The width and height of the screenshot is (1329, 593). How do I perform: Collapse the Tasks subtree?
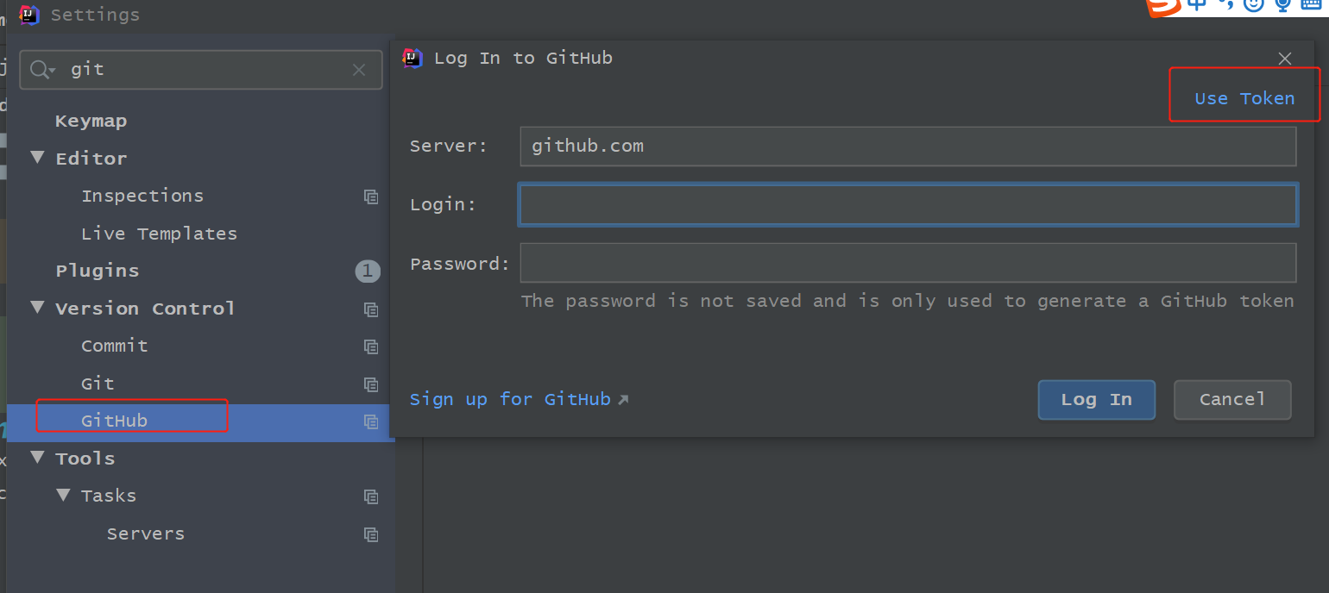[x=63, y=496]
